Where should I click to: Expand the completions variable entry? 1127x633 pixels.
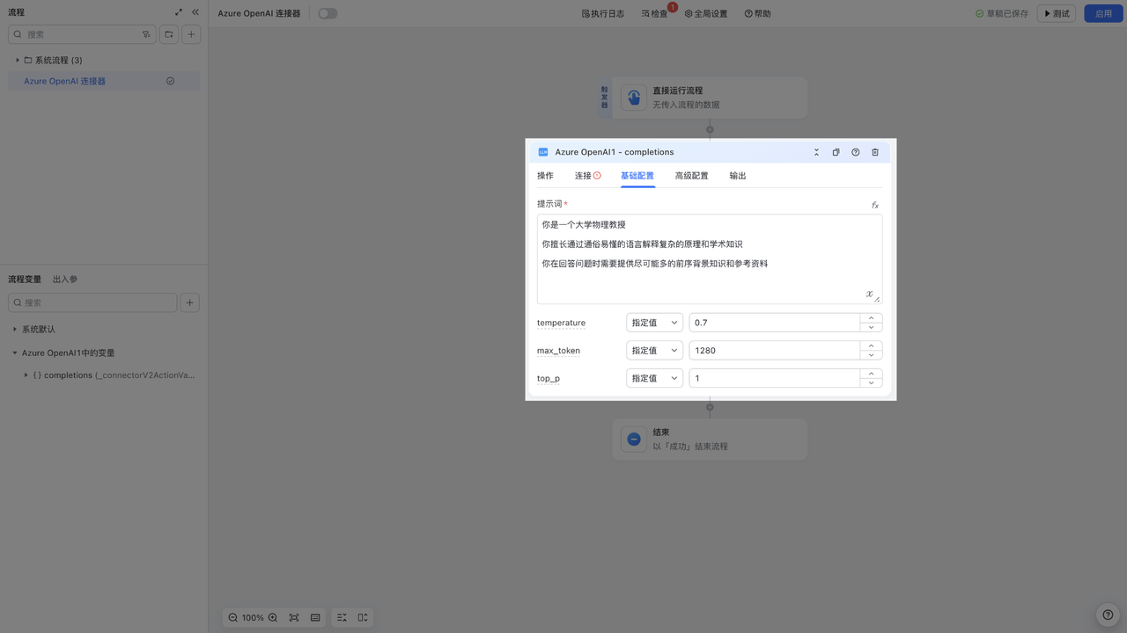(x=26, y=375)
